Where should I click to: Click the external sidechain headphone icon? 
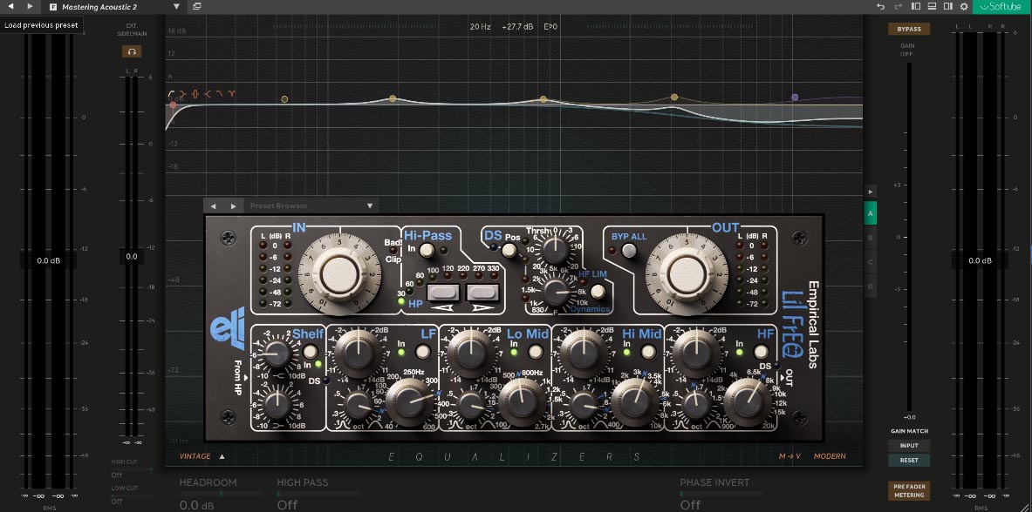tap(132, 51)
